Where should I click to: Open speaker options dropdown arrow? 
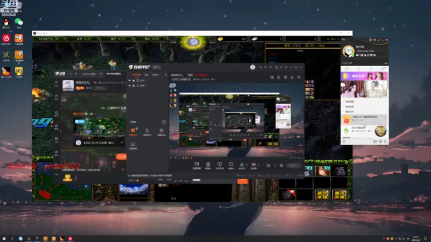(x=258, y=165)
